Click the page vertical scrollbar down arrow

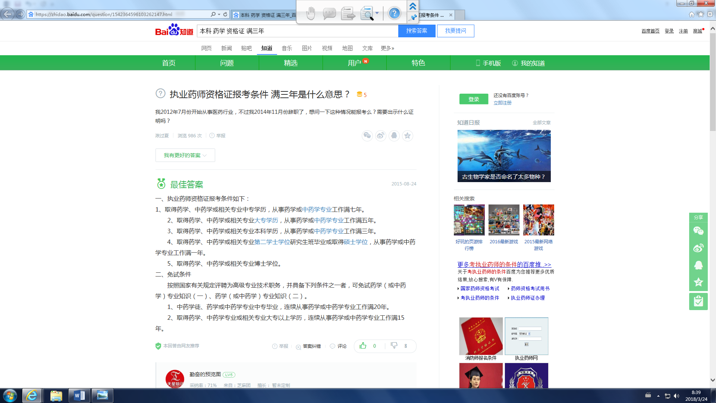[x=713, y=380]
